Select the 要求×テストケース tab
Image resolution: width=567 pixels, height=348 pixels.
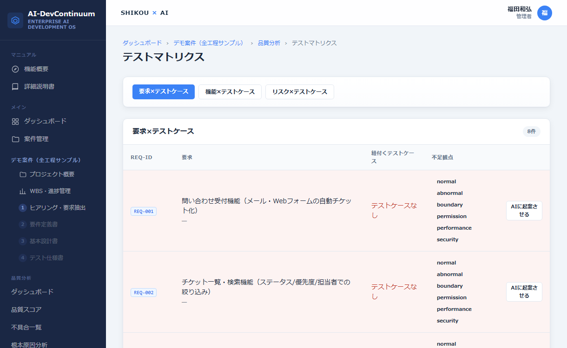click(x=164, y=92)
